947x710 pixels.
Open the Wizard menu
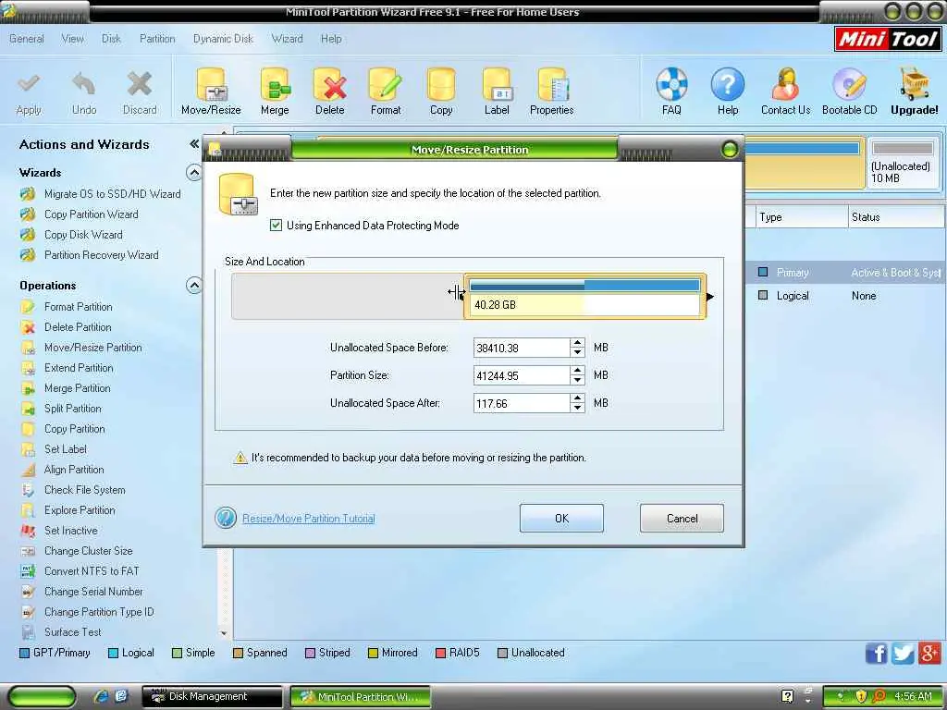tap(287, 39)
